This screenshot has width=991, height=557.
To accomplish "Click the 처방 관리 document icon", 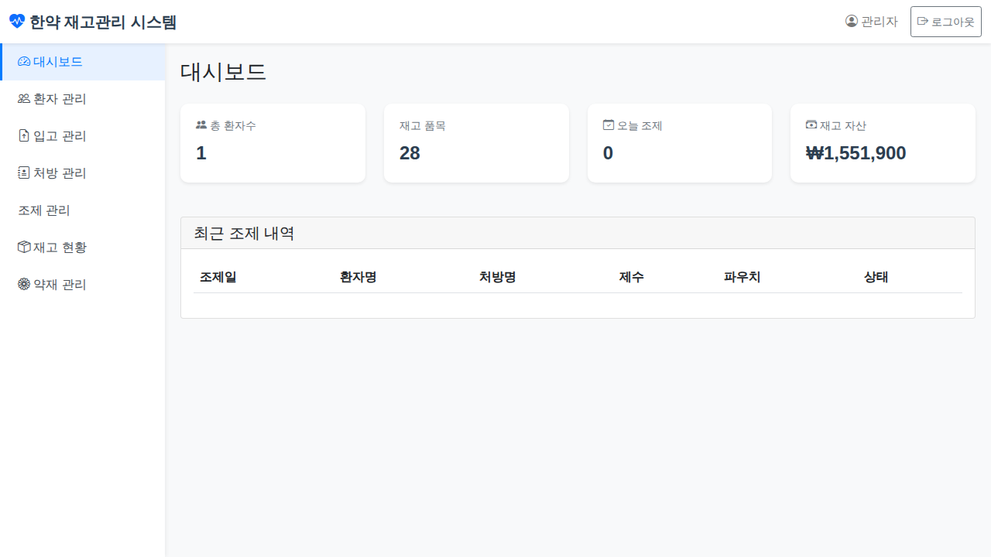I will tap(24, 173).
